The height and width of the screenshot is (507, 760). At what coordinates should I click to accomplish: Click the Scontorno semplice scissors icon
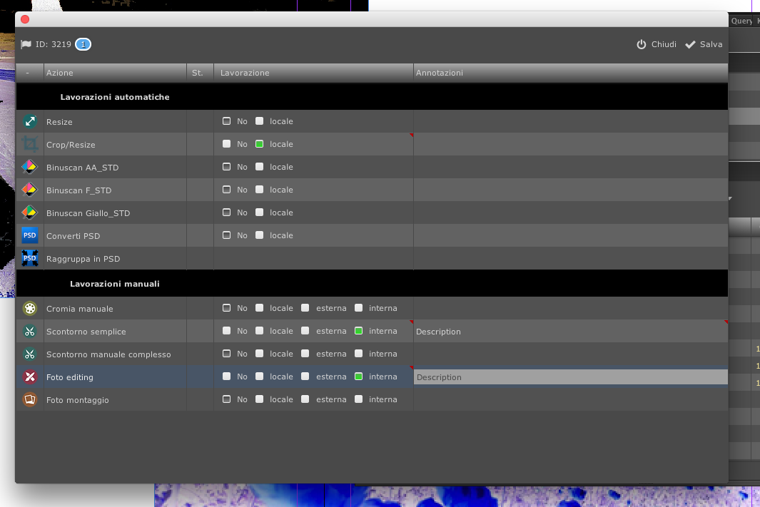tap(29, 332)
